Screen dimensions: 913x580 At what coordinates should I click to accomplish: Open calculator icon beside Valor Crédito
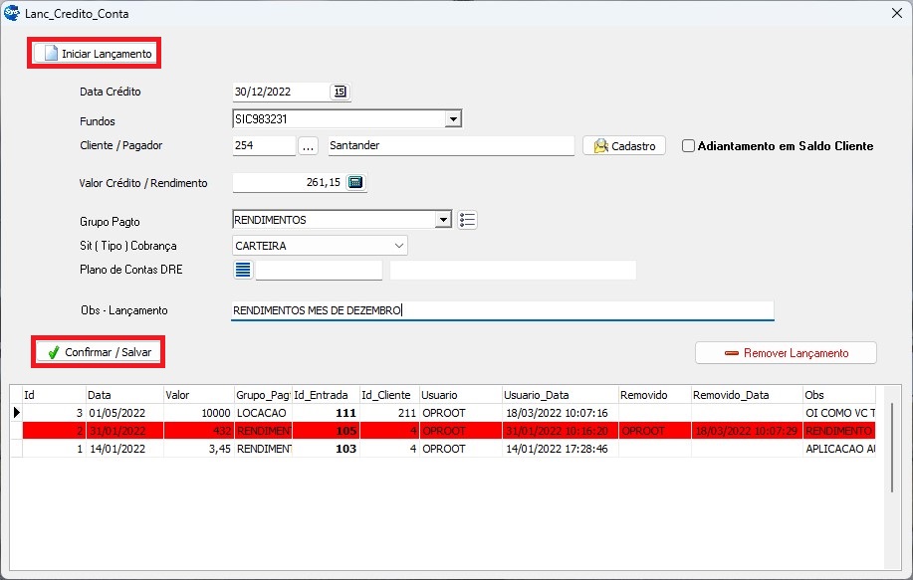coord(356,182)
